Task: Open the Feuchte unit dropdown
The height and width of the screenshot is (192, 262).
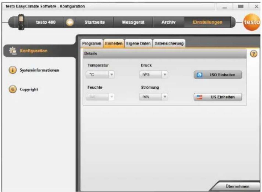Action: pos(100,97)
